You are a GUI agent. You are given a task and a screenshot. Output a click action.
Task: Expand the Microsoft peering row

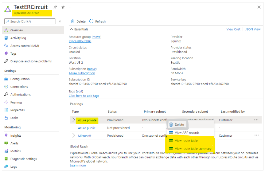click(74, 135)
